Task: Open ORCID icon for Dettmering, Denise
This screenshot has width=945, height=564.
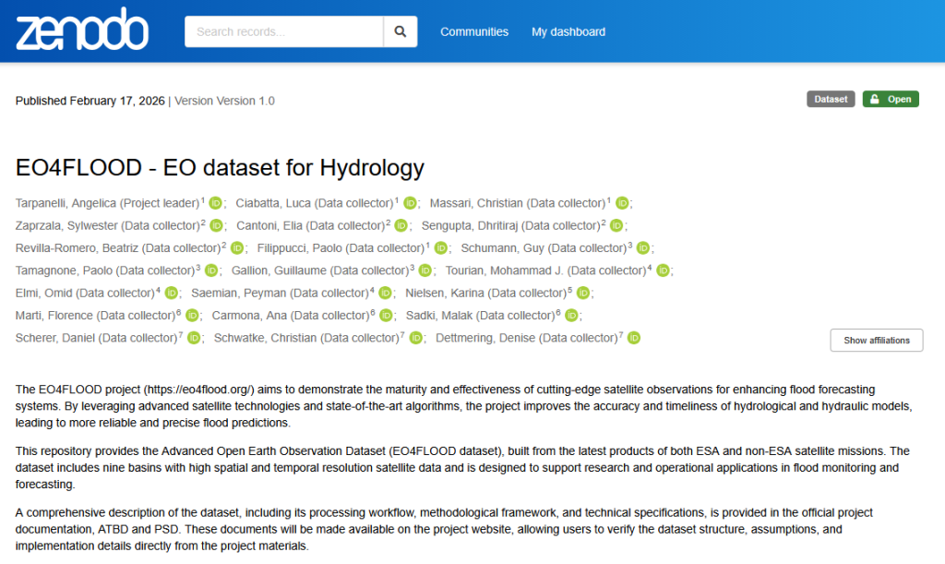Action: point(634,339)
